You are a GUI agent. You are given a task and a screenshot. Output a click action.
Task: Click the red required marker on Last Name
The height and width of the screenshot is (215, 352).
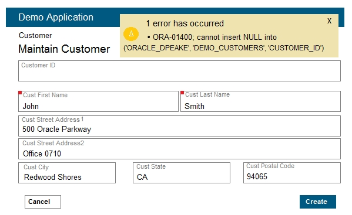(x=182, y=93)
